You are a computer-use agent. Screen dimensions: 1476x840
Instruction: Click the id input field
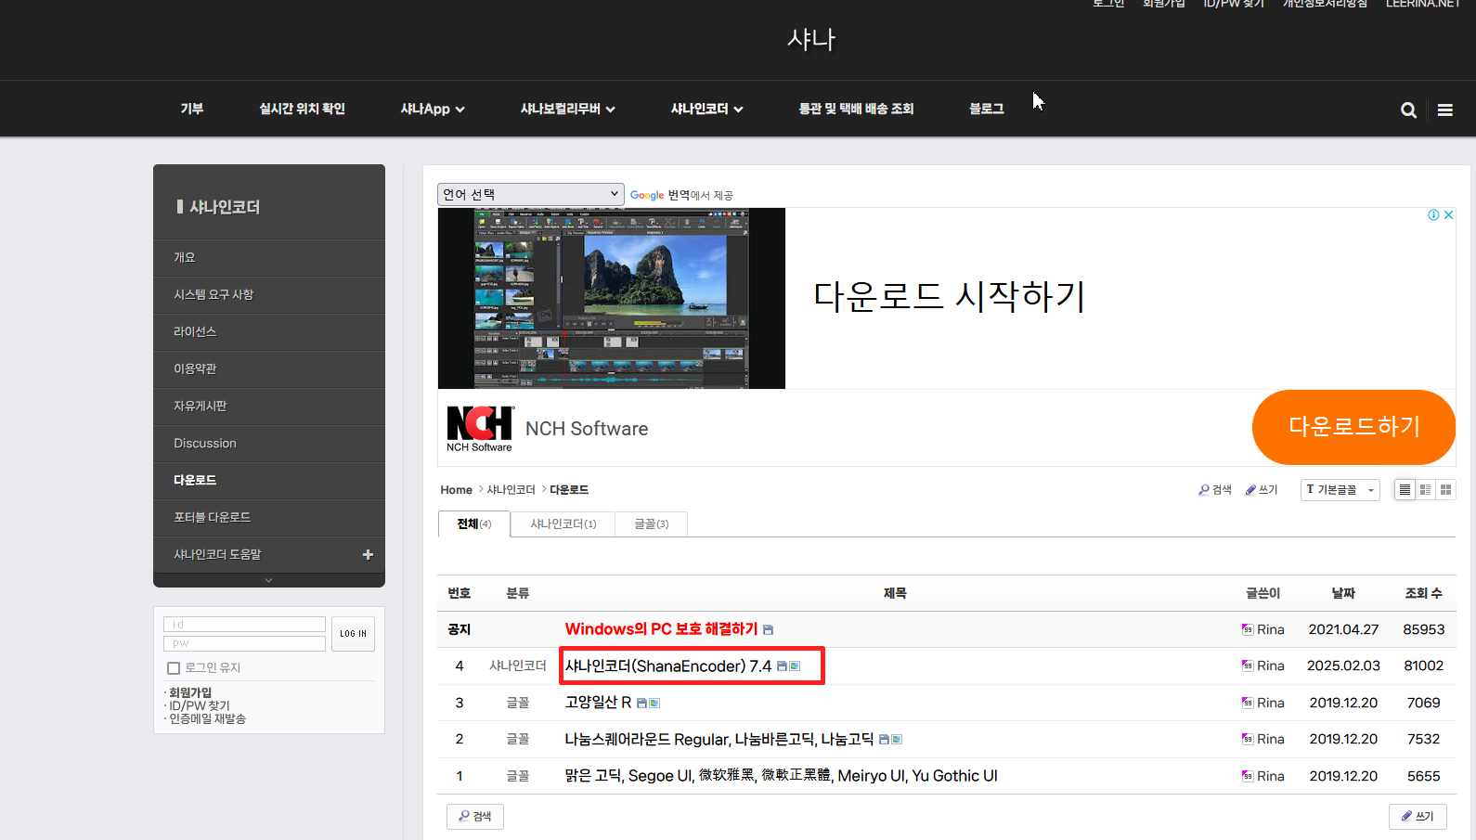245,625
